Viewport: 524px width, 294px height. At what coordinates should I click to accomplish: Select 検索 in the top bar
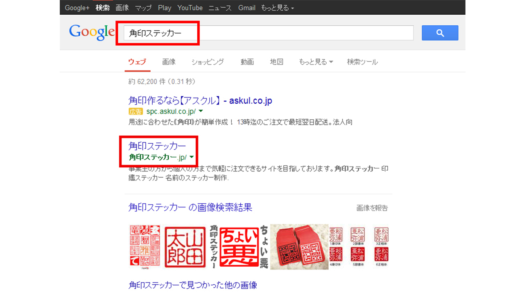pyautogui.click(x=102, y=8)
